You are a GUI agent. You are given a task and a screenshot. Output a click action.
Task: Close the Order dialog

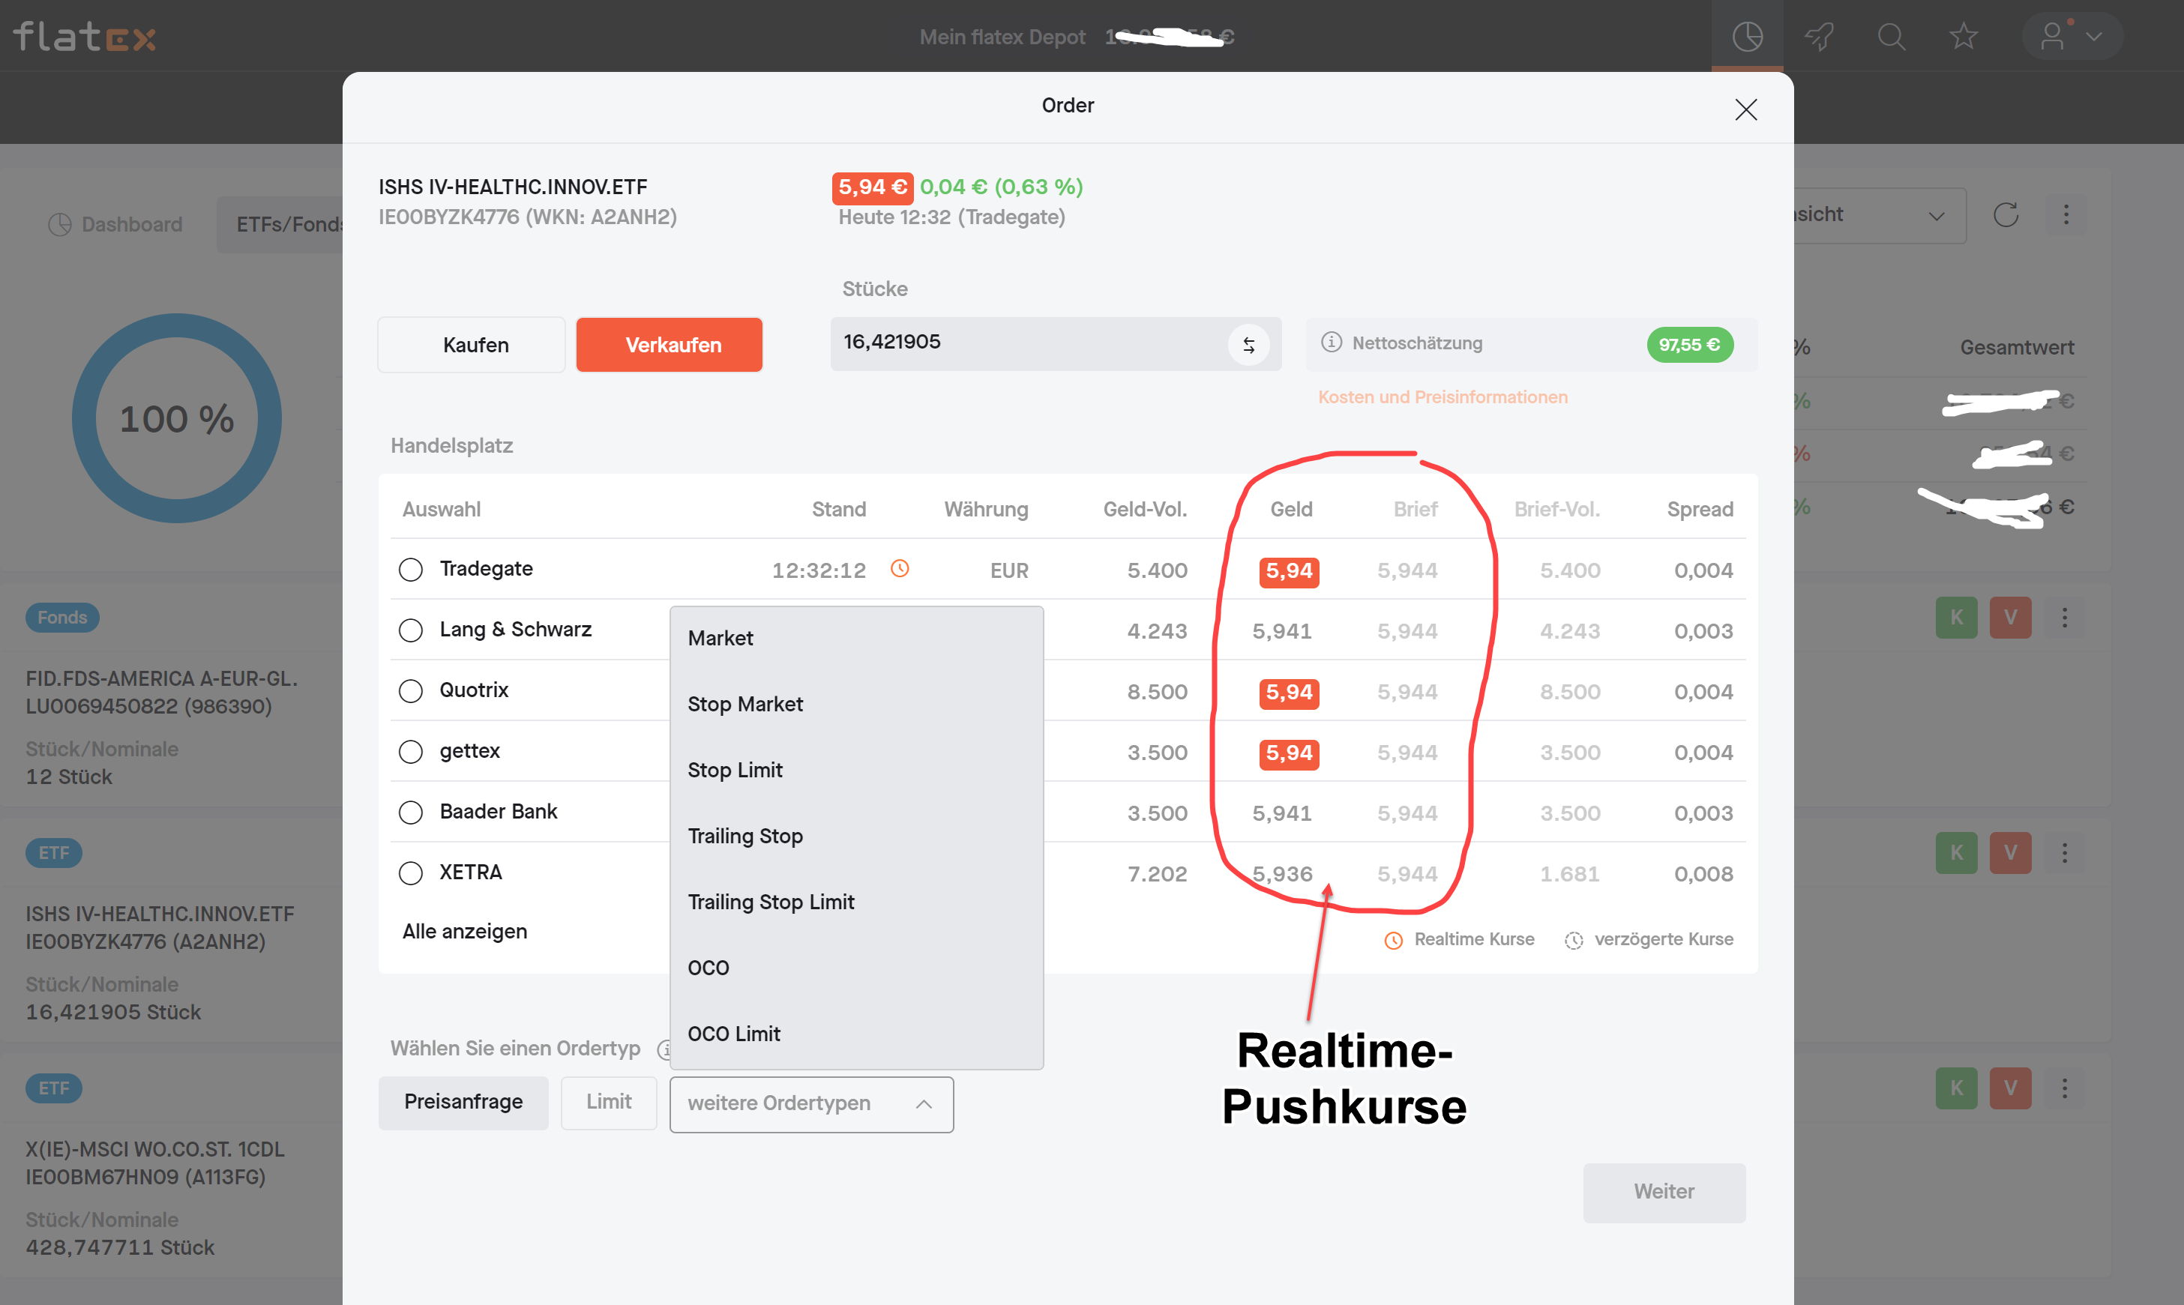click(x=1745, y=109)
